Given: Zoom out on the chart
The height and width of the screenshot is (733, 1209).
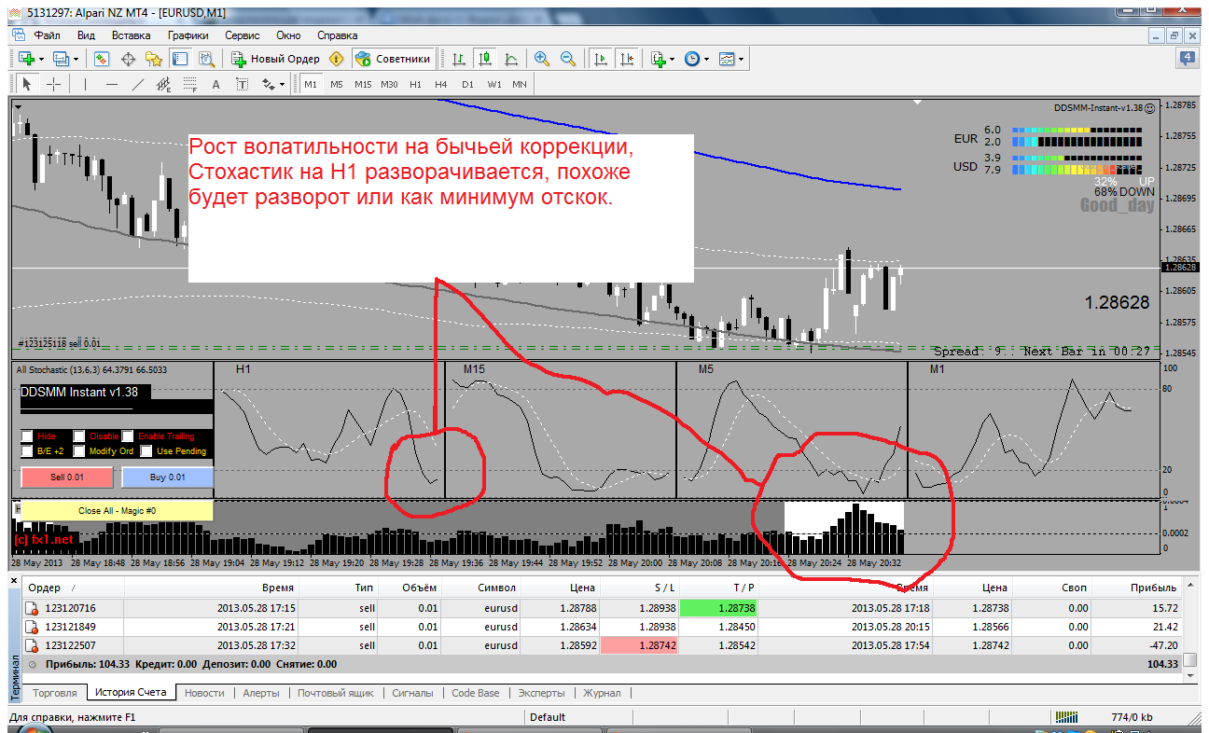Looking at the screenshot, I should [568, 59].
